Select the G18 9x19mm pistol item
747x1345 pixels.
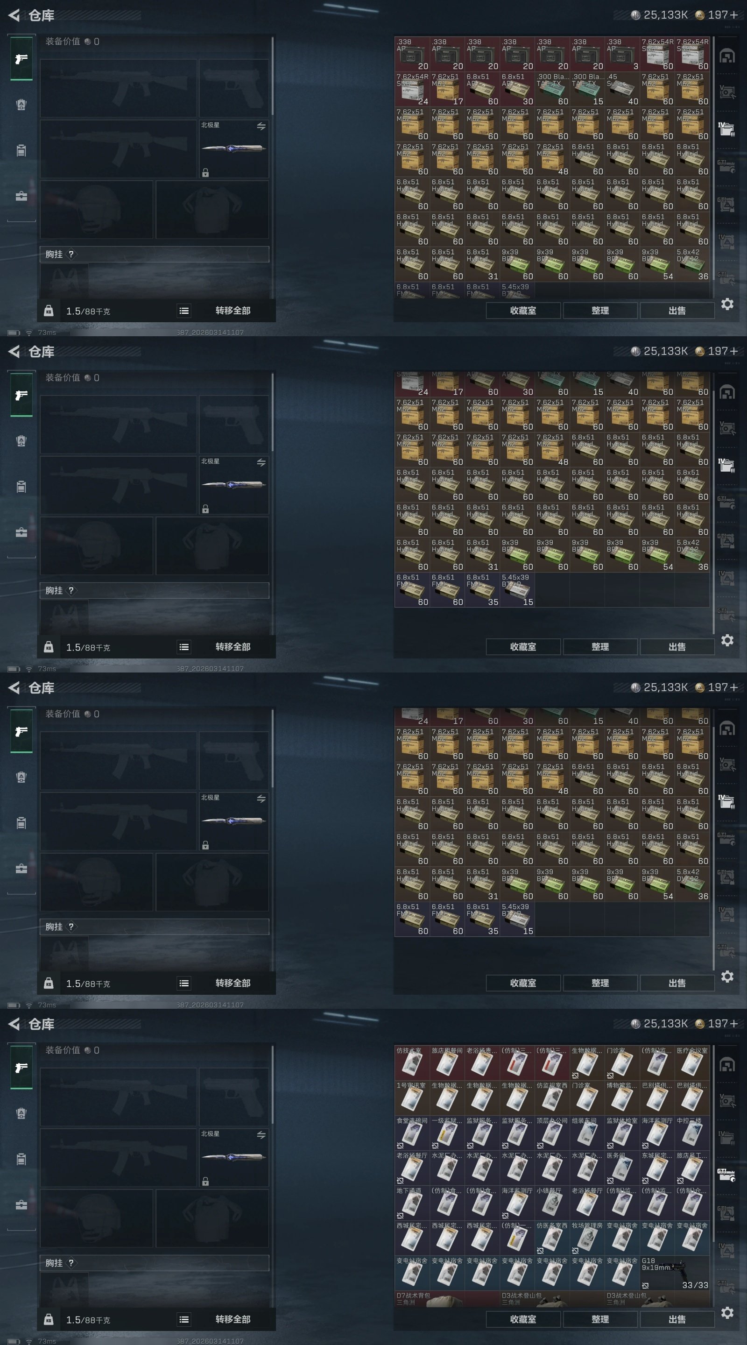pos(675,1273)
